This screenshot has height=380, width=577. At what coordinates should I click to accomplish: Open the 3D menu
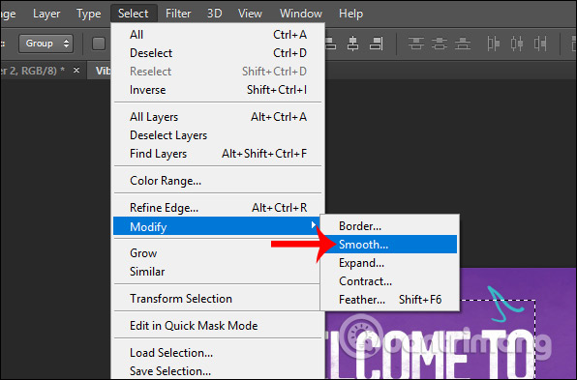(215, 14)
